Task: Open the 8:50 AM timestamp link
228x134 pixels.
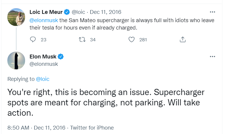Action: coord(18,128)
